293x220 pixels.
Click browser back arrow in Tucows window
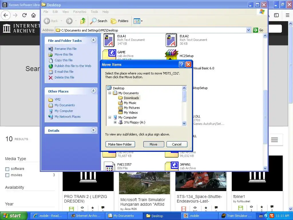(6, 15)
